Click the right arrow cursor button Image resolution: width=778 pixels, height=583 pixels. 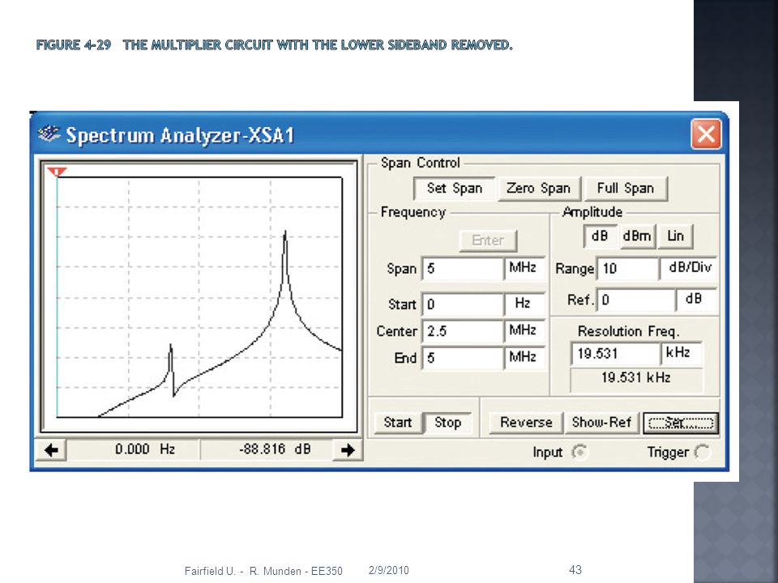[x=348, y=449]
